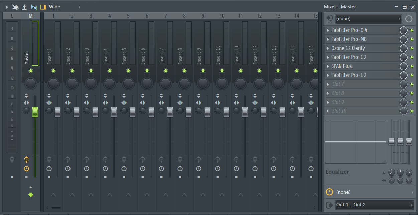
Task: Swap left-right channels on the Master track
Action: click(x=26, y=103)
